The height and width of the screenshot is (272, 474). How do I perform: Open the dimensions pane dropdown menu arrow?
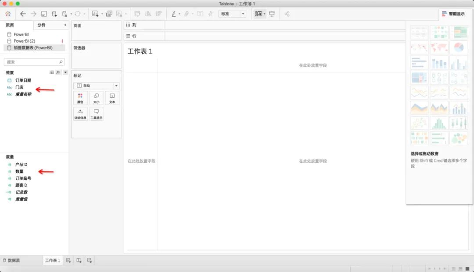coord(65,72)
